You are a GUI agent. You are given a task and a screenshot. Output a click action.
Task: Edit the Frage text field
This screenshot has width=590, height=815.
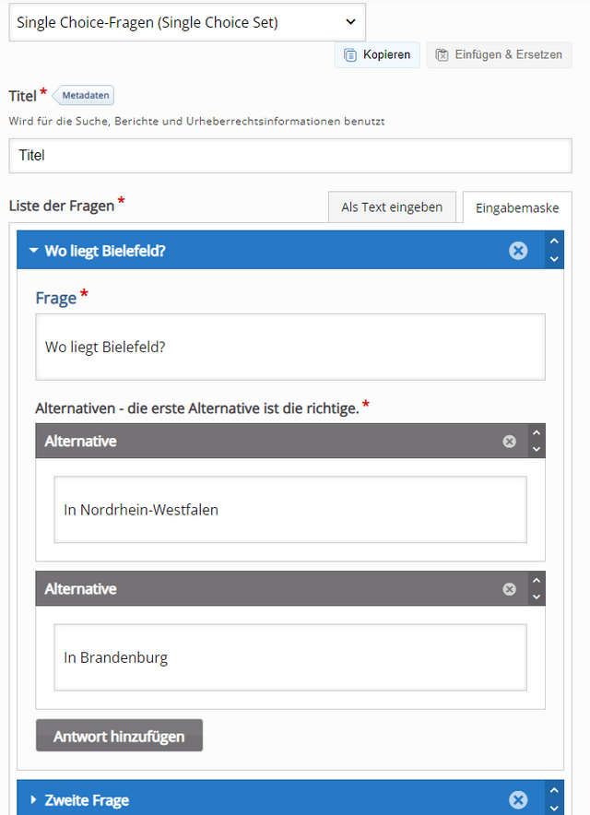coord(290,347)
